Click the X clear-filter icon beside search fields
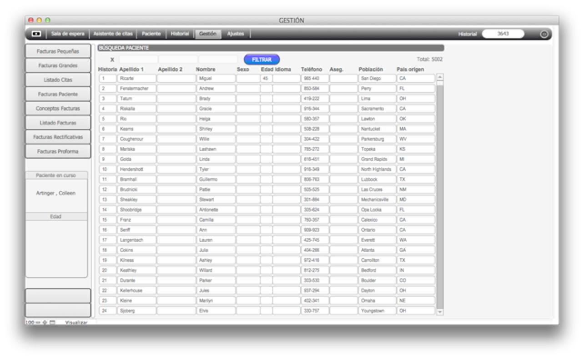The width and height of the screenshot is (584, 359). pyautogui.click(x=112, y=60)
